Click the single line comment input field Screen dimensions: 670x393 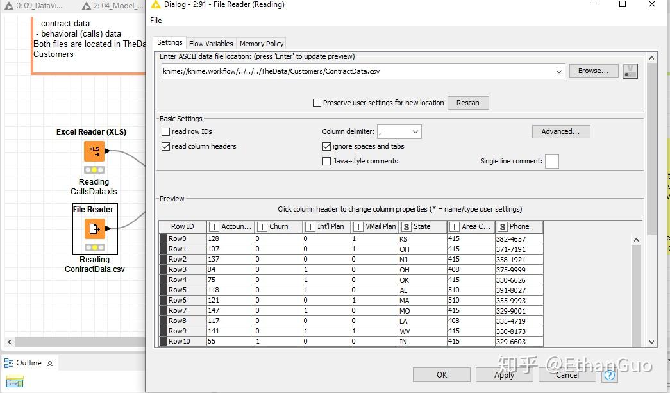point(552,161)
